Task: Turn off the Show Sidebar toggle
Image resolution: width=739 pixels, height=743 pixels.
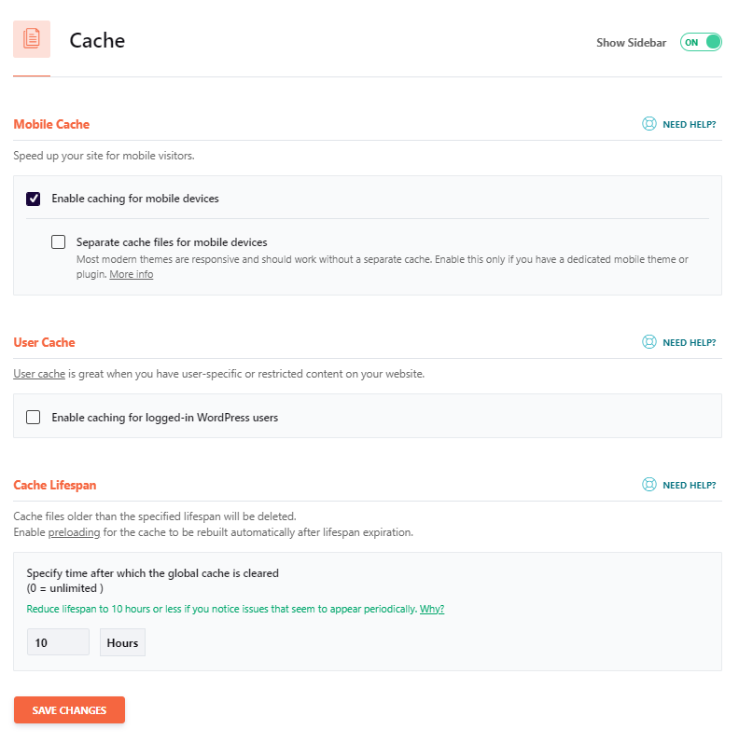Action: (701, 42)
